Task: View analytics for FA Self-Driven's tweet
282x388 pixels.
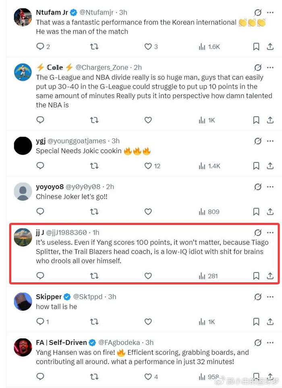Action: click(203, 376)
